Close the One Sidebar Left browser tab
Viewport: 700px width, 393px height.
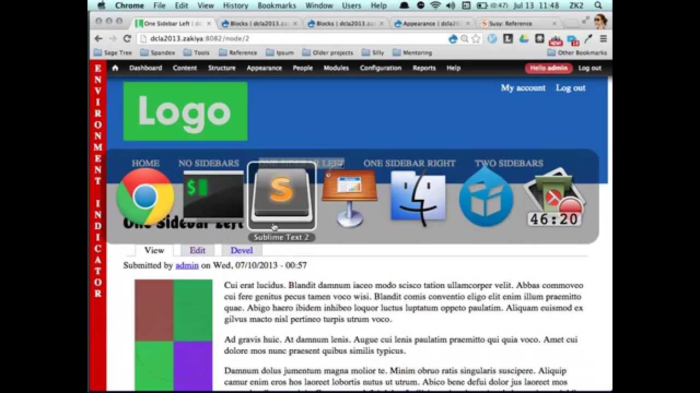click(x=208, y=23)
